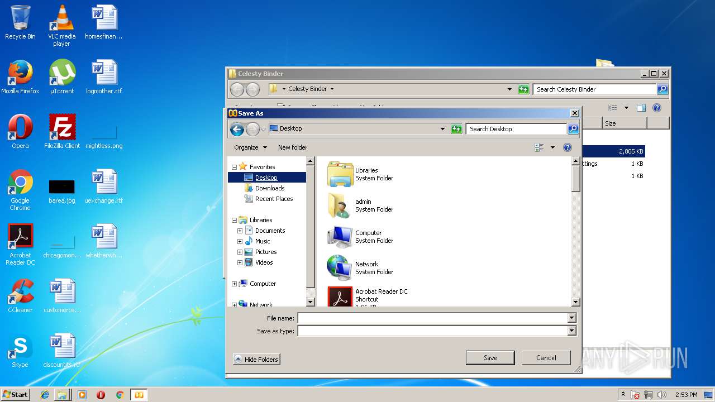
Task: Select the logmother.rtf desktop file
Action: point(104,77)
